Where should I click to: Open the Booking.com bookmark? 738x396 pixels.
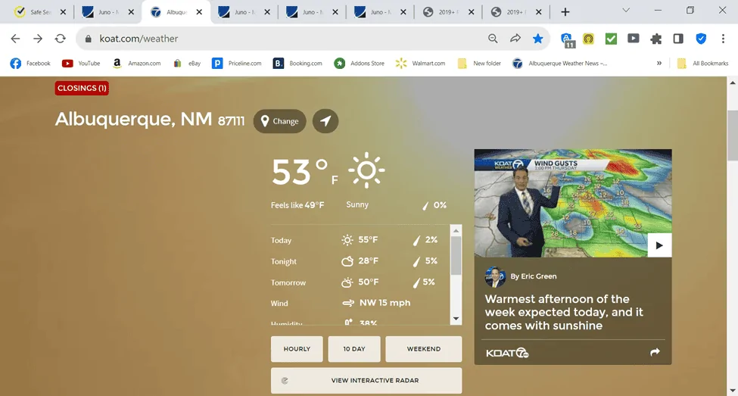coord(298,63)
